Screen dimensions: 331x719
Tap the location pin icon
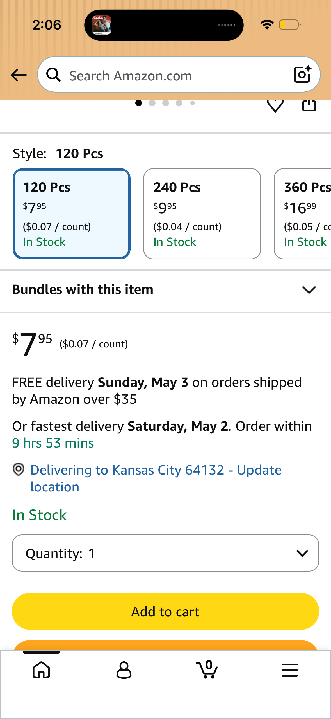tap(19, 469)
